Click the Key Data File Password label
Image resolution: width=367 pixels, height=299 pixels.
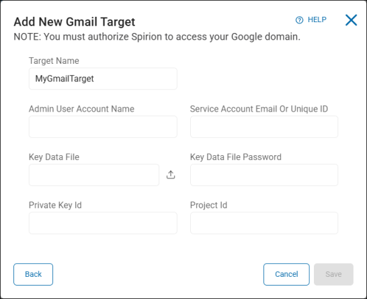point(236,157)
